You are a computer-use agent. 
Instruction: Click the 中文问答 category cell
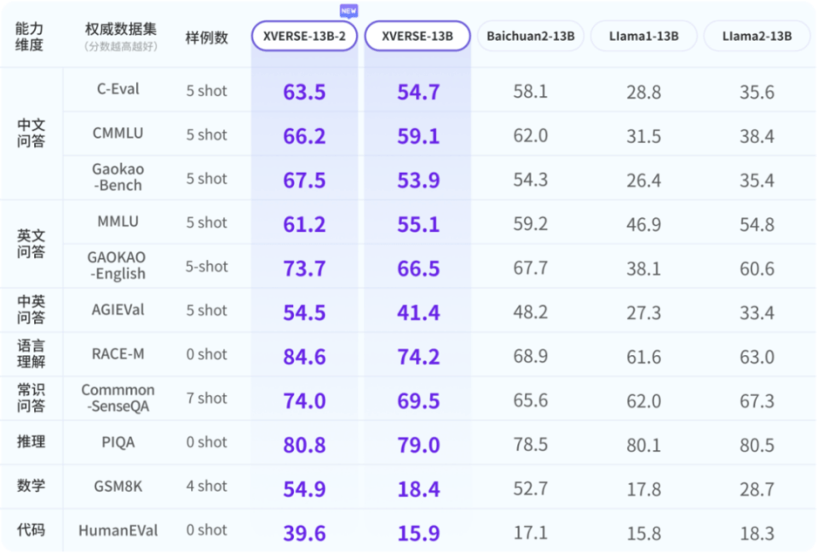(32, 133)
